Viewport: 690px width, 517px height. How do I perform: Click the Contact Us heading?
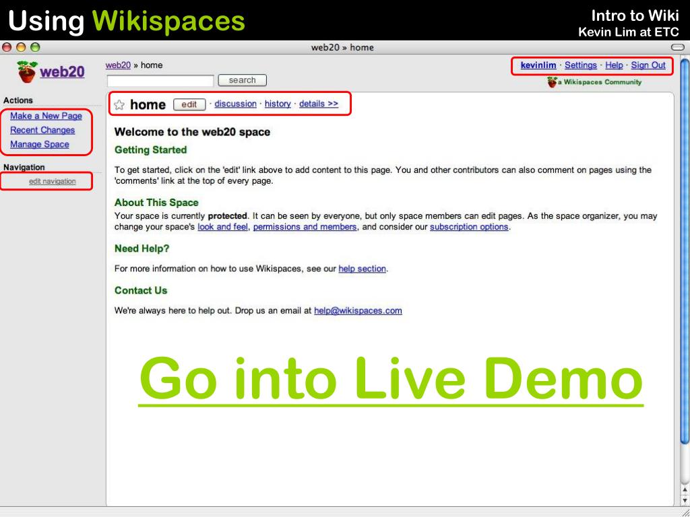pos(141,291)
